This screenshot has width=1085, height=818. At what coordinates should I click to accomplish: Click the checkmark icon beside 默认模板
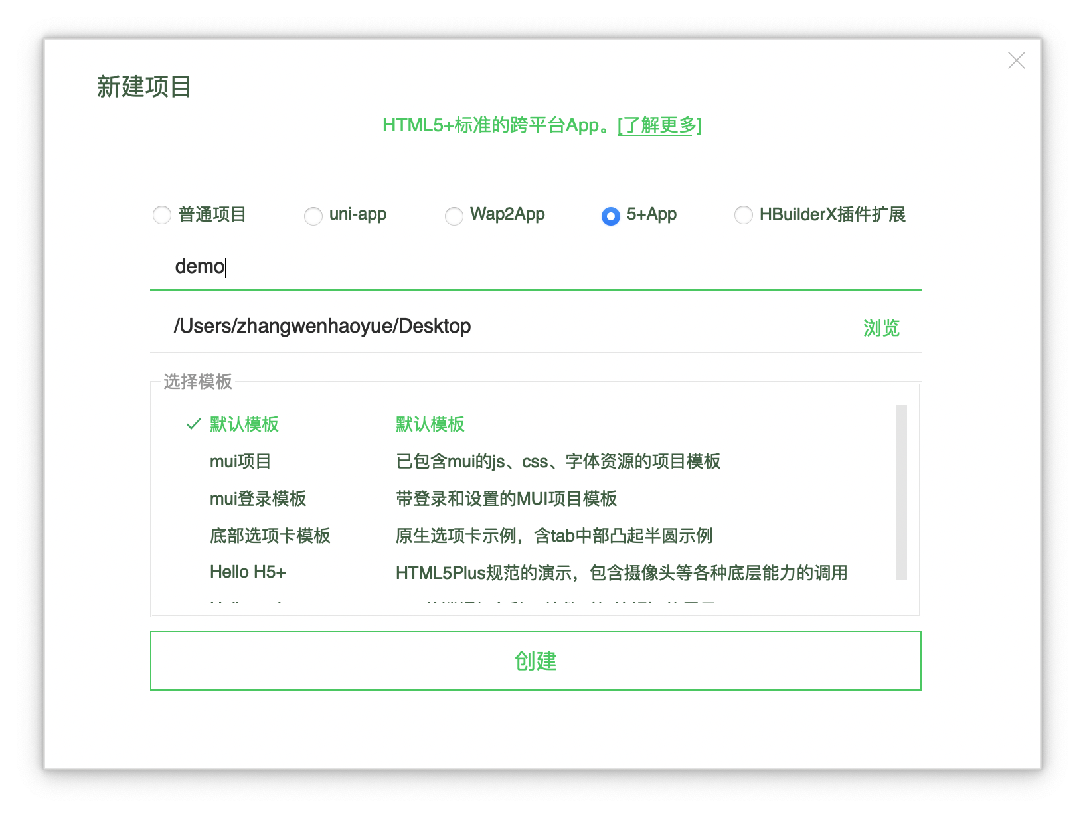[x=193, y=423]
